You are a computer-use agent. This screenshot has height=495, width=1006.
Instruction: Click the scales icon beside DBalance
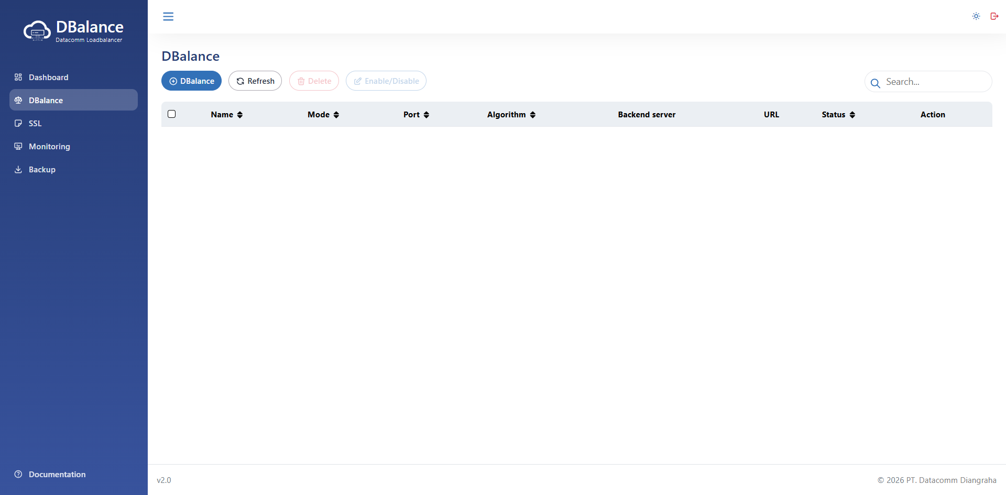(18, 101)
